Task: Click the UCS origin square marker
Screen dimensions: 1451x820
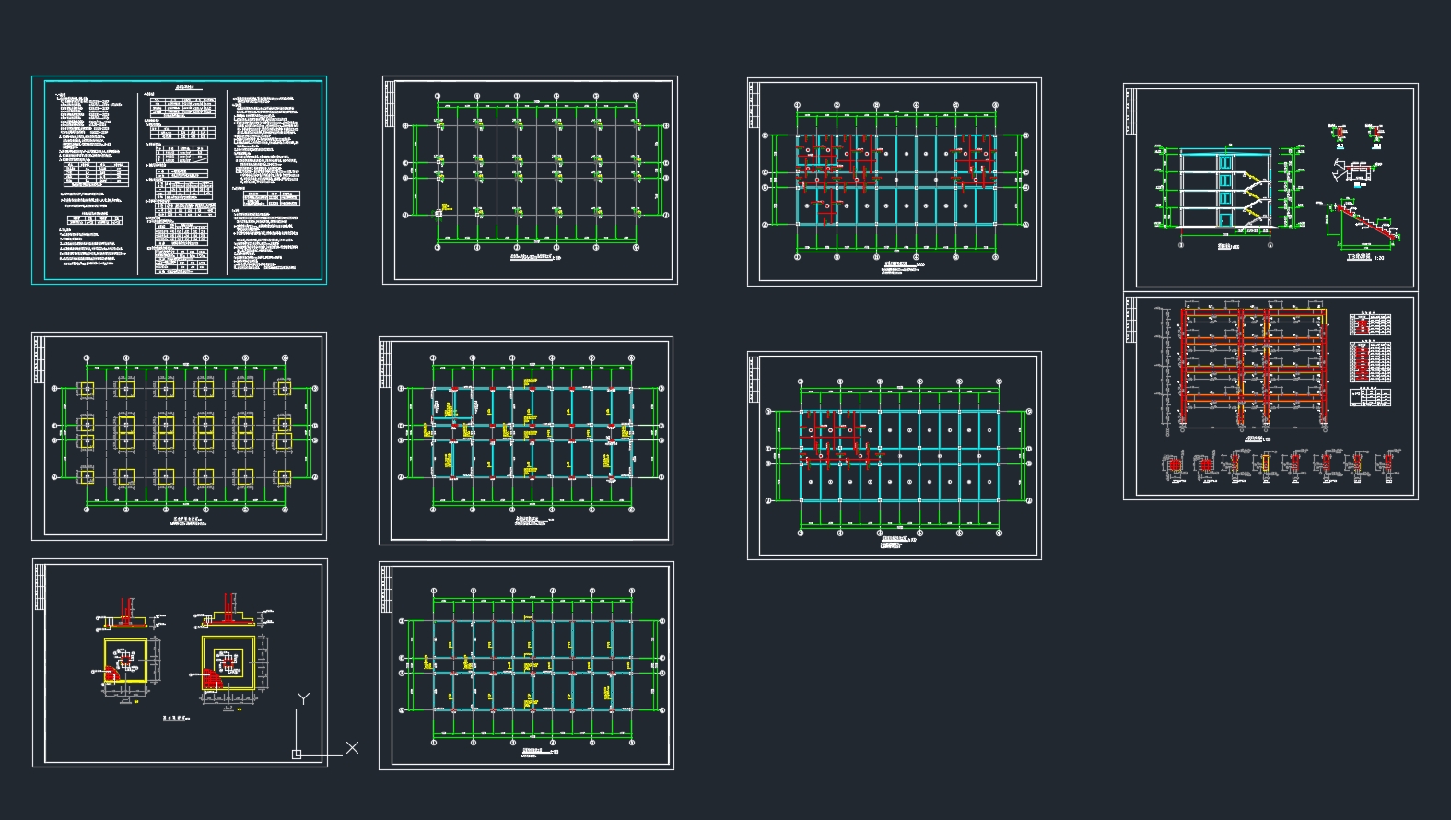Action: tap(297, 755)
